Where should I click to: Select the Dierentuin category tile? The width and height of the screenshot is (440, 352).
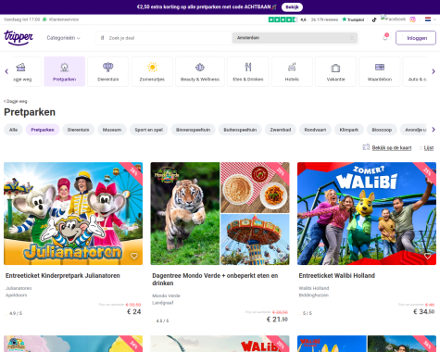tap(108, 71)
